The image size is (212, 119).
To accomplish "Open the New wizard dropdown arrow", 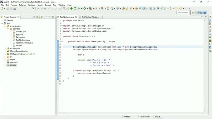I will (x=5, y=9).
